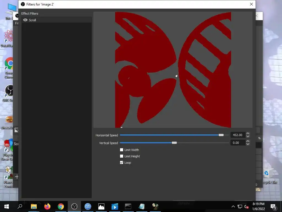The width and height of the screenshot is (282, 212).
Task: Open the clock showing 8:19 PM
Action: [259, 206]
